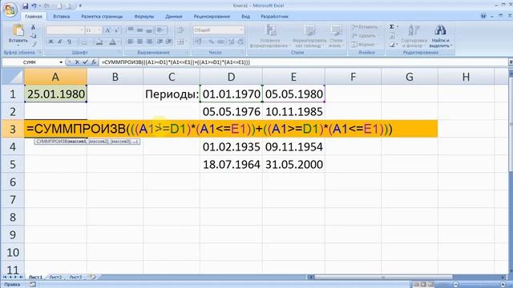The image size is (513, 288).
Task: Open the Разработчик tab
Action: point(274,16)
